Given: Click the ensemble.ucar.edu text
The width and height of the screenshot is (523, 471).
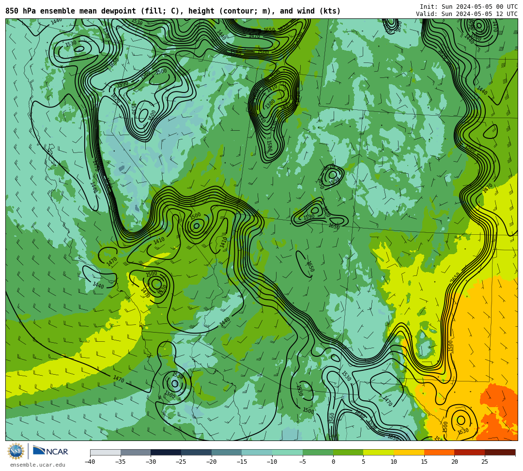Looking at the screenshot, I should coord(38,465).
